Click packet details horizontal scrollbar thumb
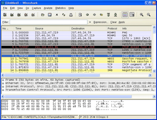Viewport: 157px width, 120px height. (68, 97)
